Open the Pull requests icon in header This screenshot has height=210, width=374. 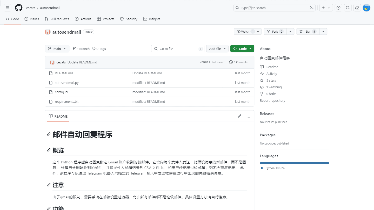tap(348, 8)
